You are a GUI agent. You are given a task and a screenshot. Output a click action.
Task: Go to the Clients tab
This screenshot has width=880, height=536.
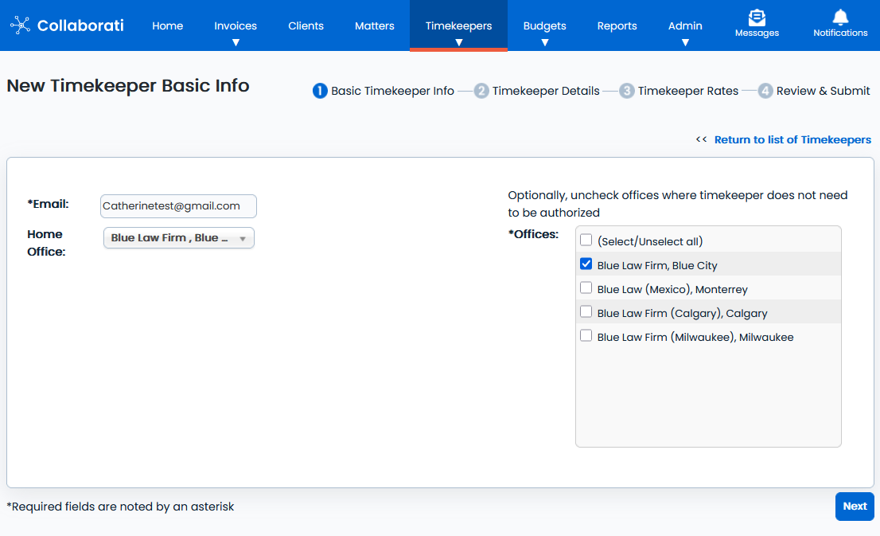[306, 25]
